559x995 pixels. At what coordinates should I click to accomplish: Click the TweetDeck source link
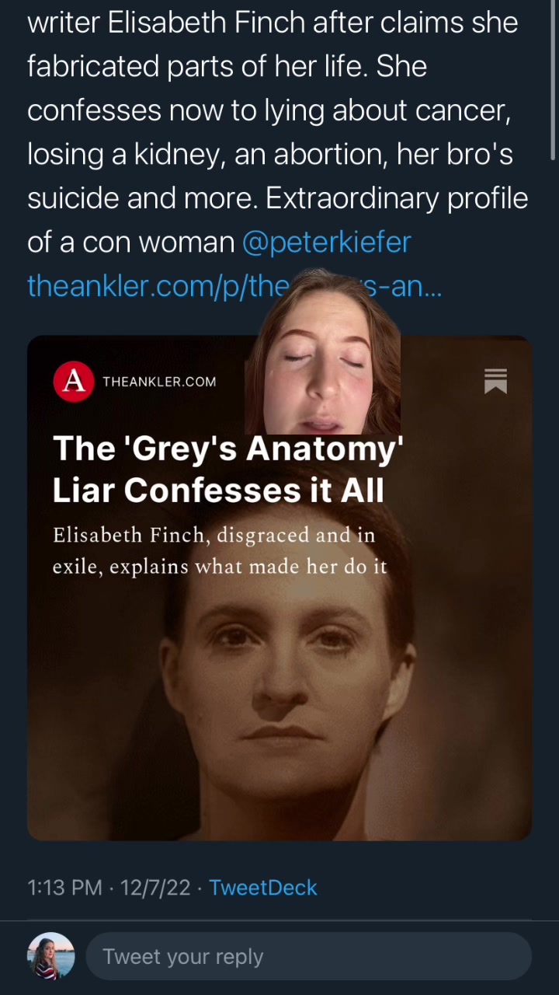pyautogui.click(x=262, y=888)
